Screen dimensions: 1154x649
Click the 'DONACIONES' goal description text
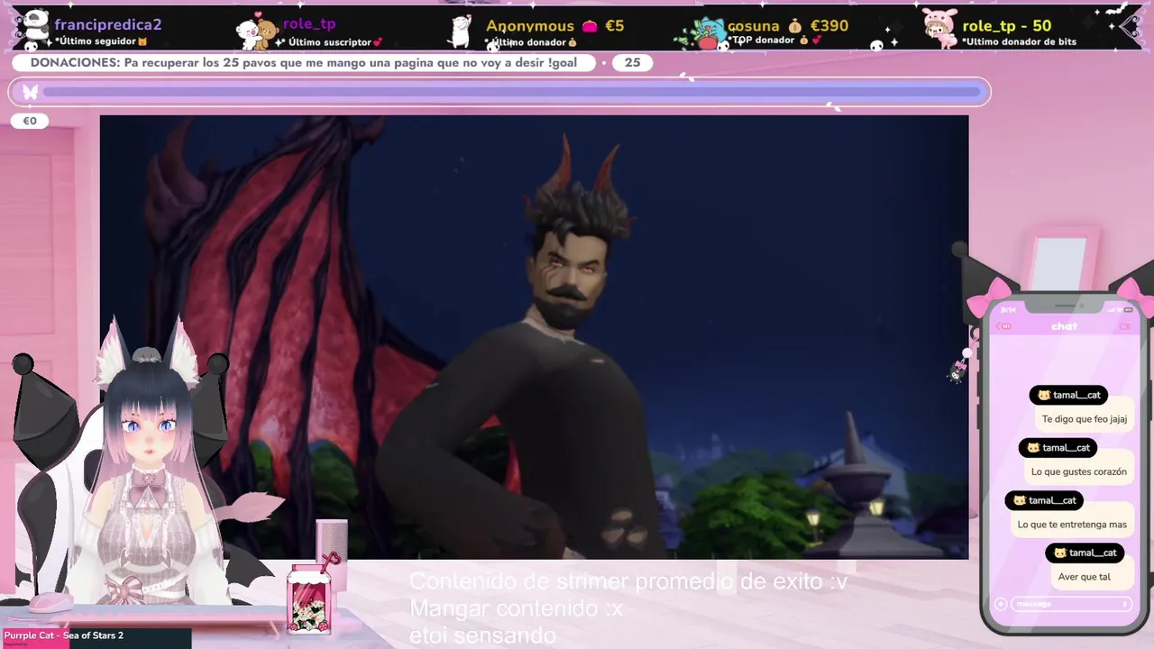(x=304, y=63)
